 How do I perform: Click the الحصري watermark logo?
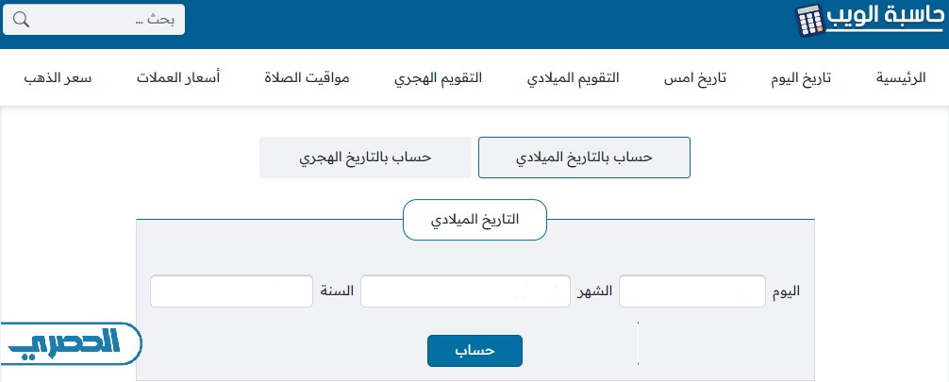pyautogui.click(x=70, y=344)
